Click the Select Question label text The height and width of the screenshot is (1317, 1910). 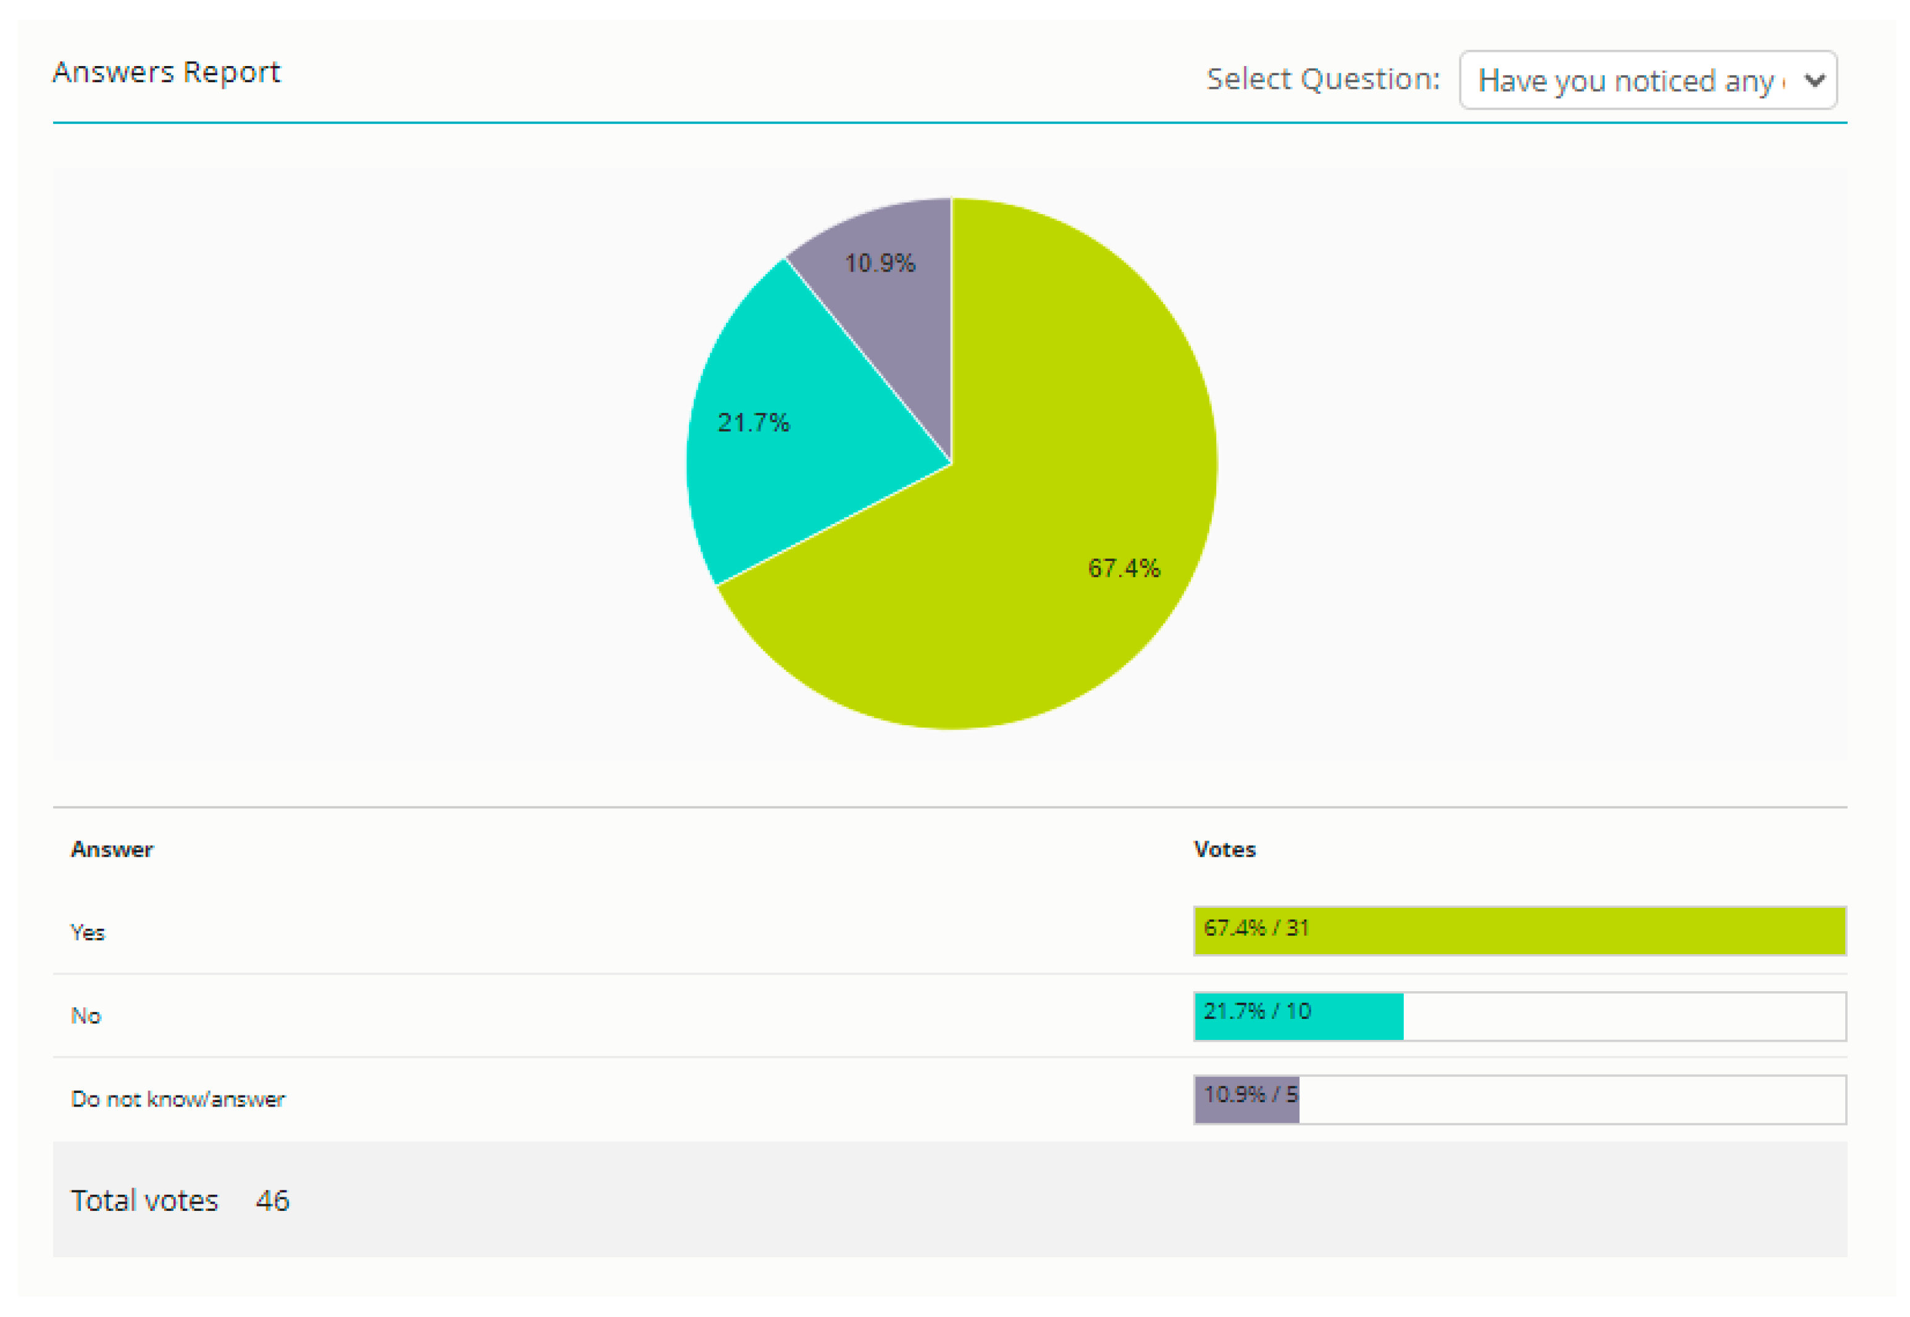click(x=1323, y=79)
